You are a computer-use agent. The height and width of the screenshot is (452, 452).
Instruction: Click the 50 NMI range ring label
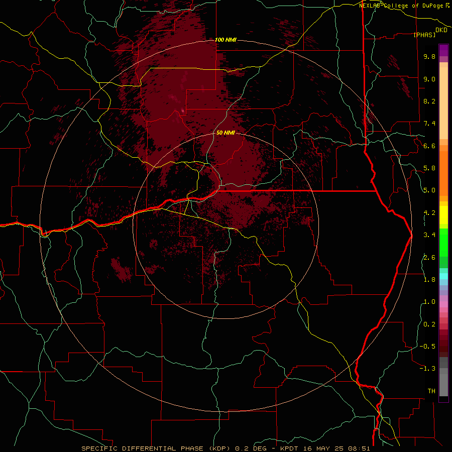tap(225, 133)
